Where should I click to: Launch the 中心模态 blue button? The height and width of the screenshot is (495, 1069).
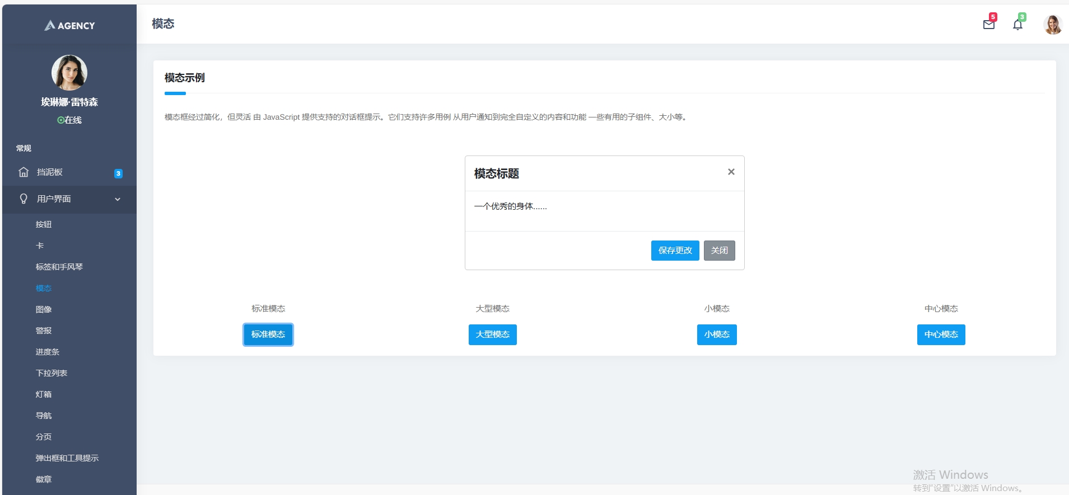941,334
